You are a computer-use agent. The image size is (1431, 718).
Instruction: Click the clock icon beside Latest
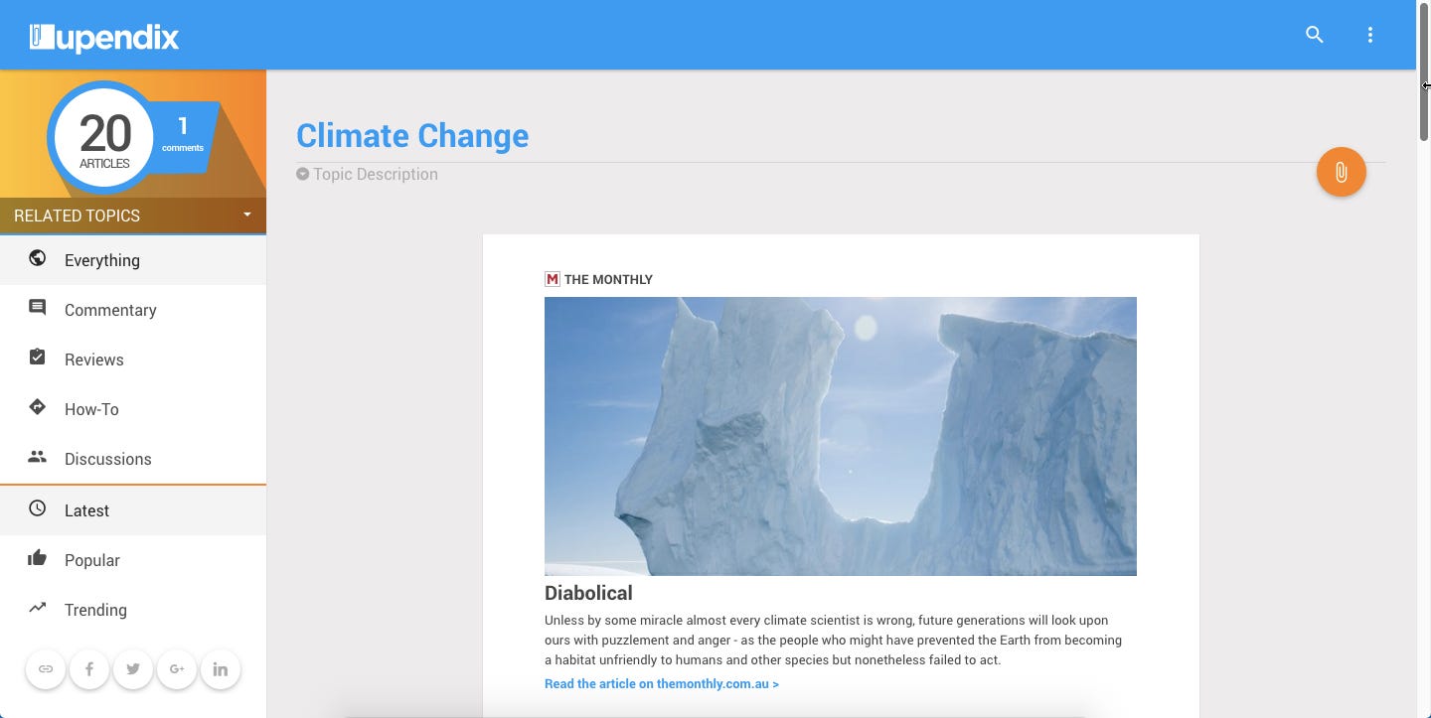38,508
